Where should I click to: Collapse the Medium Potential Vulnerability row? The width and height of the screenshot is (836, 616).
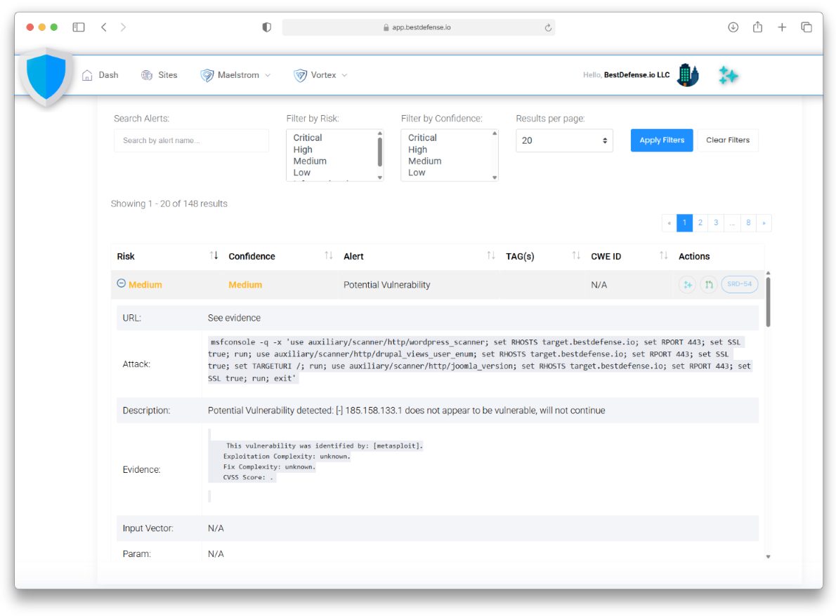121,283
